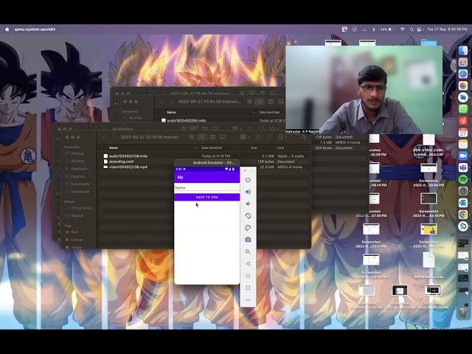This screenshot has width=472, height=354.
Task: Open WhatsApp from the Dock
Action: (463, 109)
